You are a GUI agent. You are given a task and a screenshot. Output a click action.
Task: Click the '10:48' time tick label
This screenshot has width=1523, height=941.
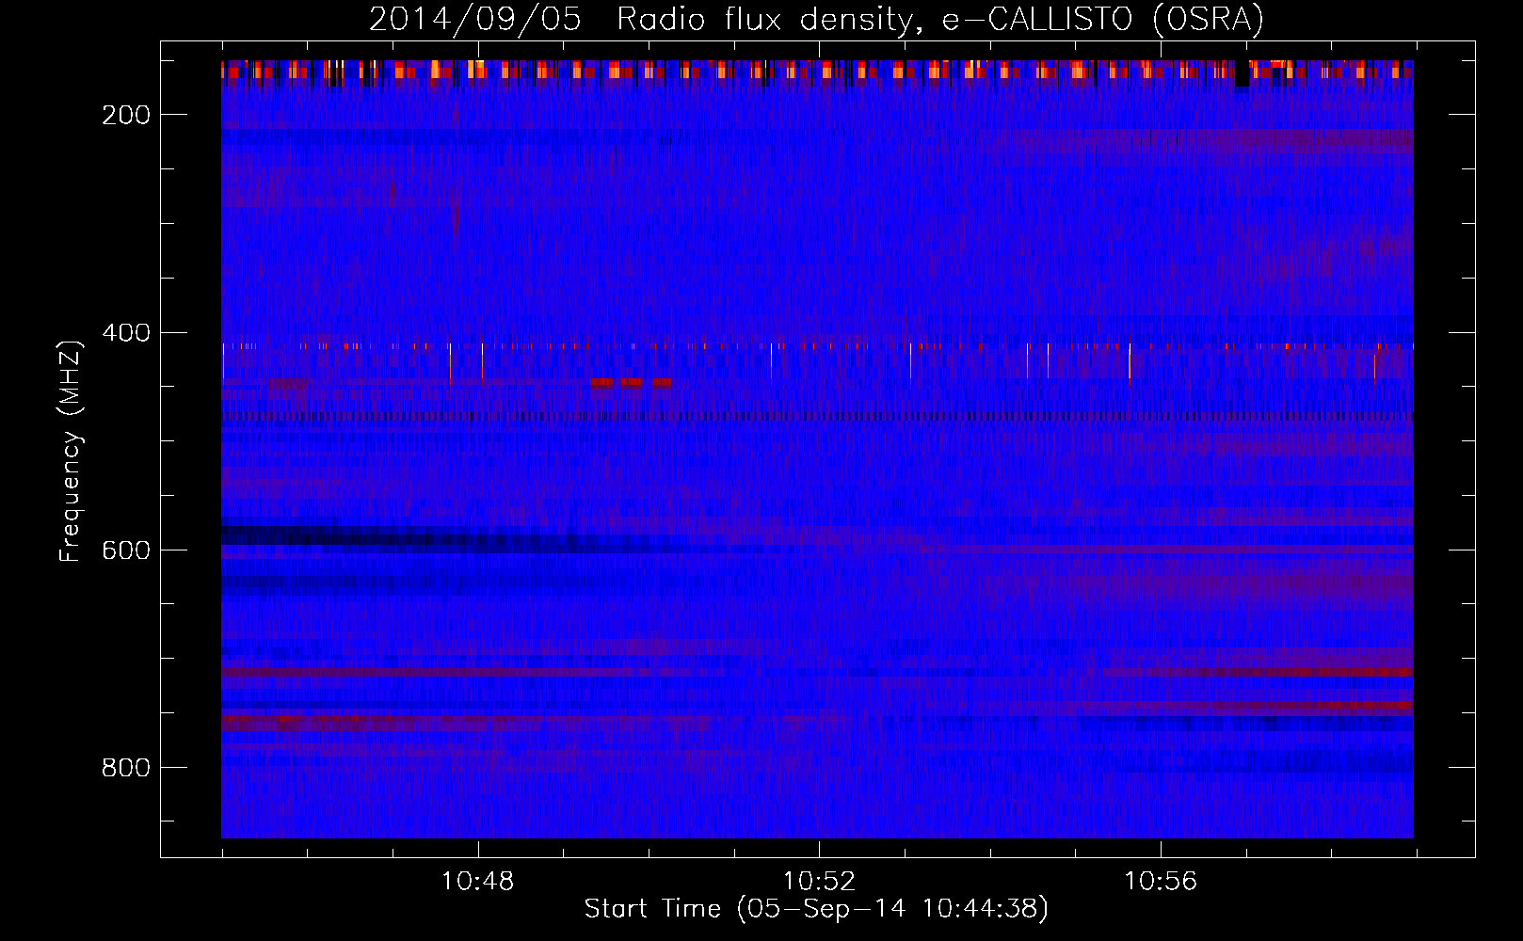(478, 881)
